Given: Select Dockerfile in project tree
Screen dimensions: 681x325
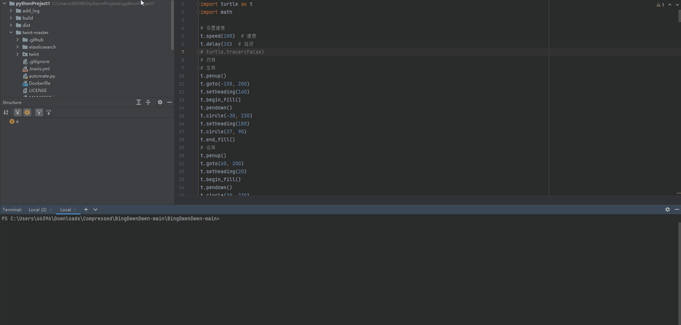Looking at the screenshot, I should 40,83.
